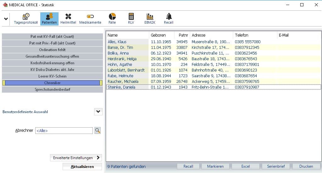The height and width of the screenshot is (173, 322).
Task: Click the Recall button below the list
Action: pyautogui.click(x=188, y=166)
